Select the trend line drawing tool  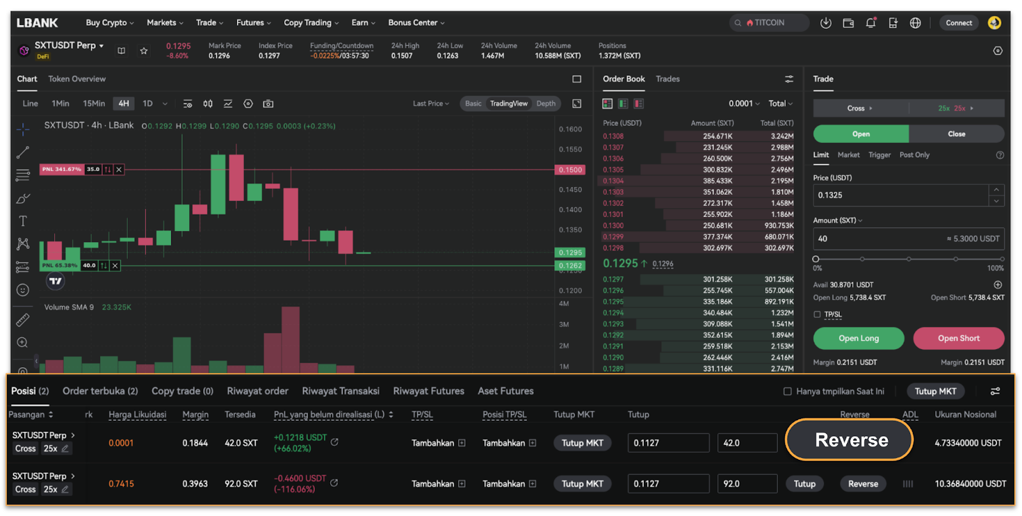[23, 152]
